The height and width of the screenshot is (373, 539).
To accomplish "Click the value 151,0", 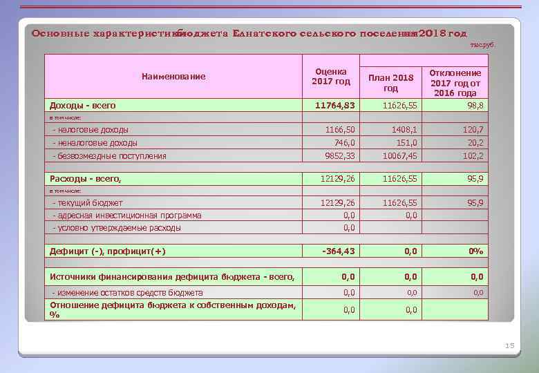I will [406, 143].
